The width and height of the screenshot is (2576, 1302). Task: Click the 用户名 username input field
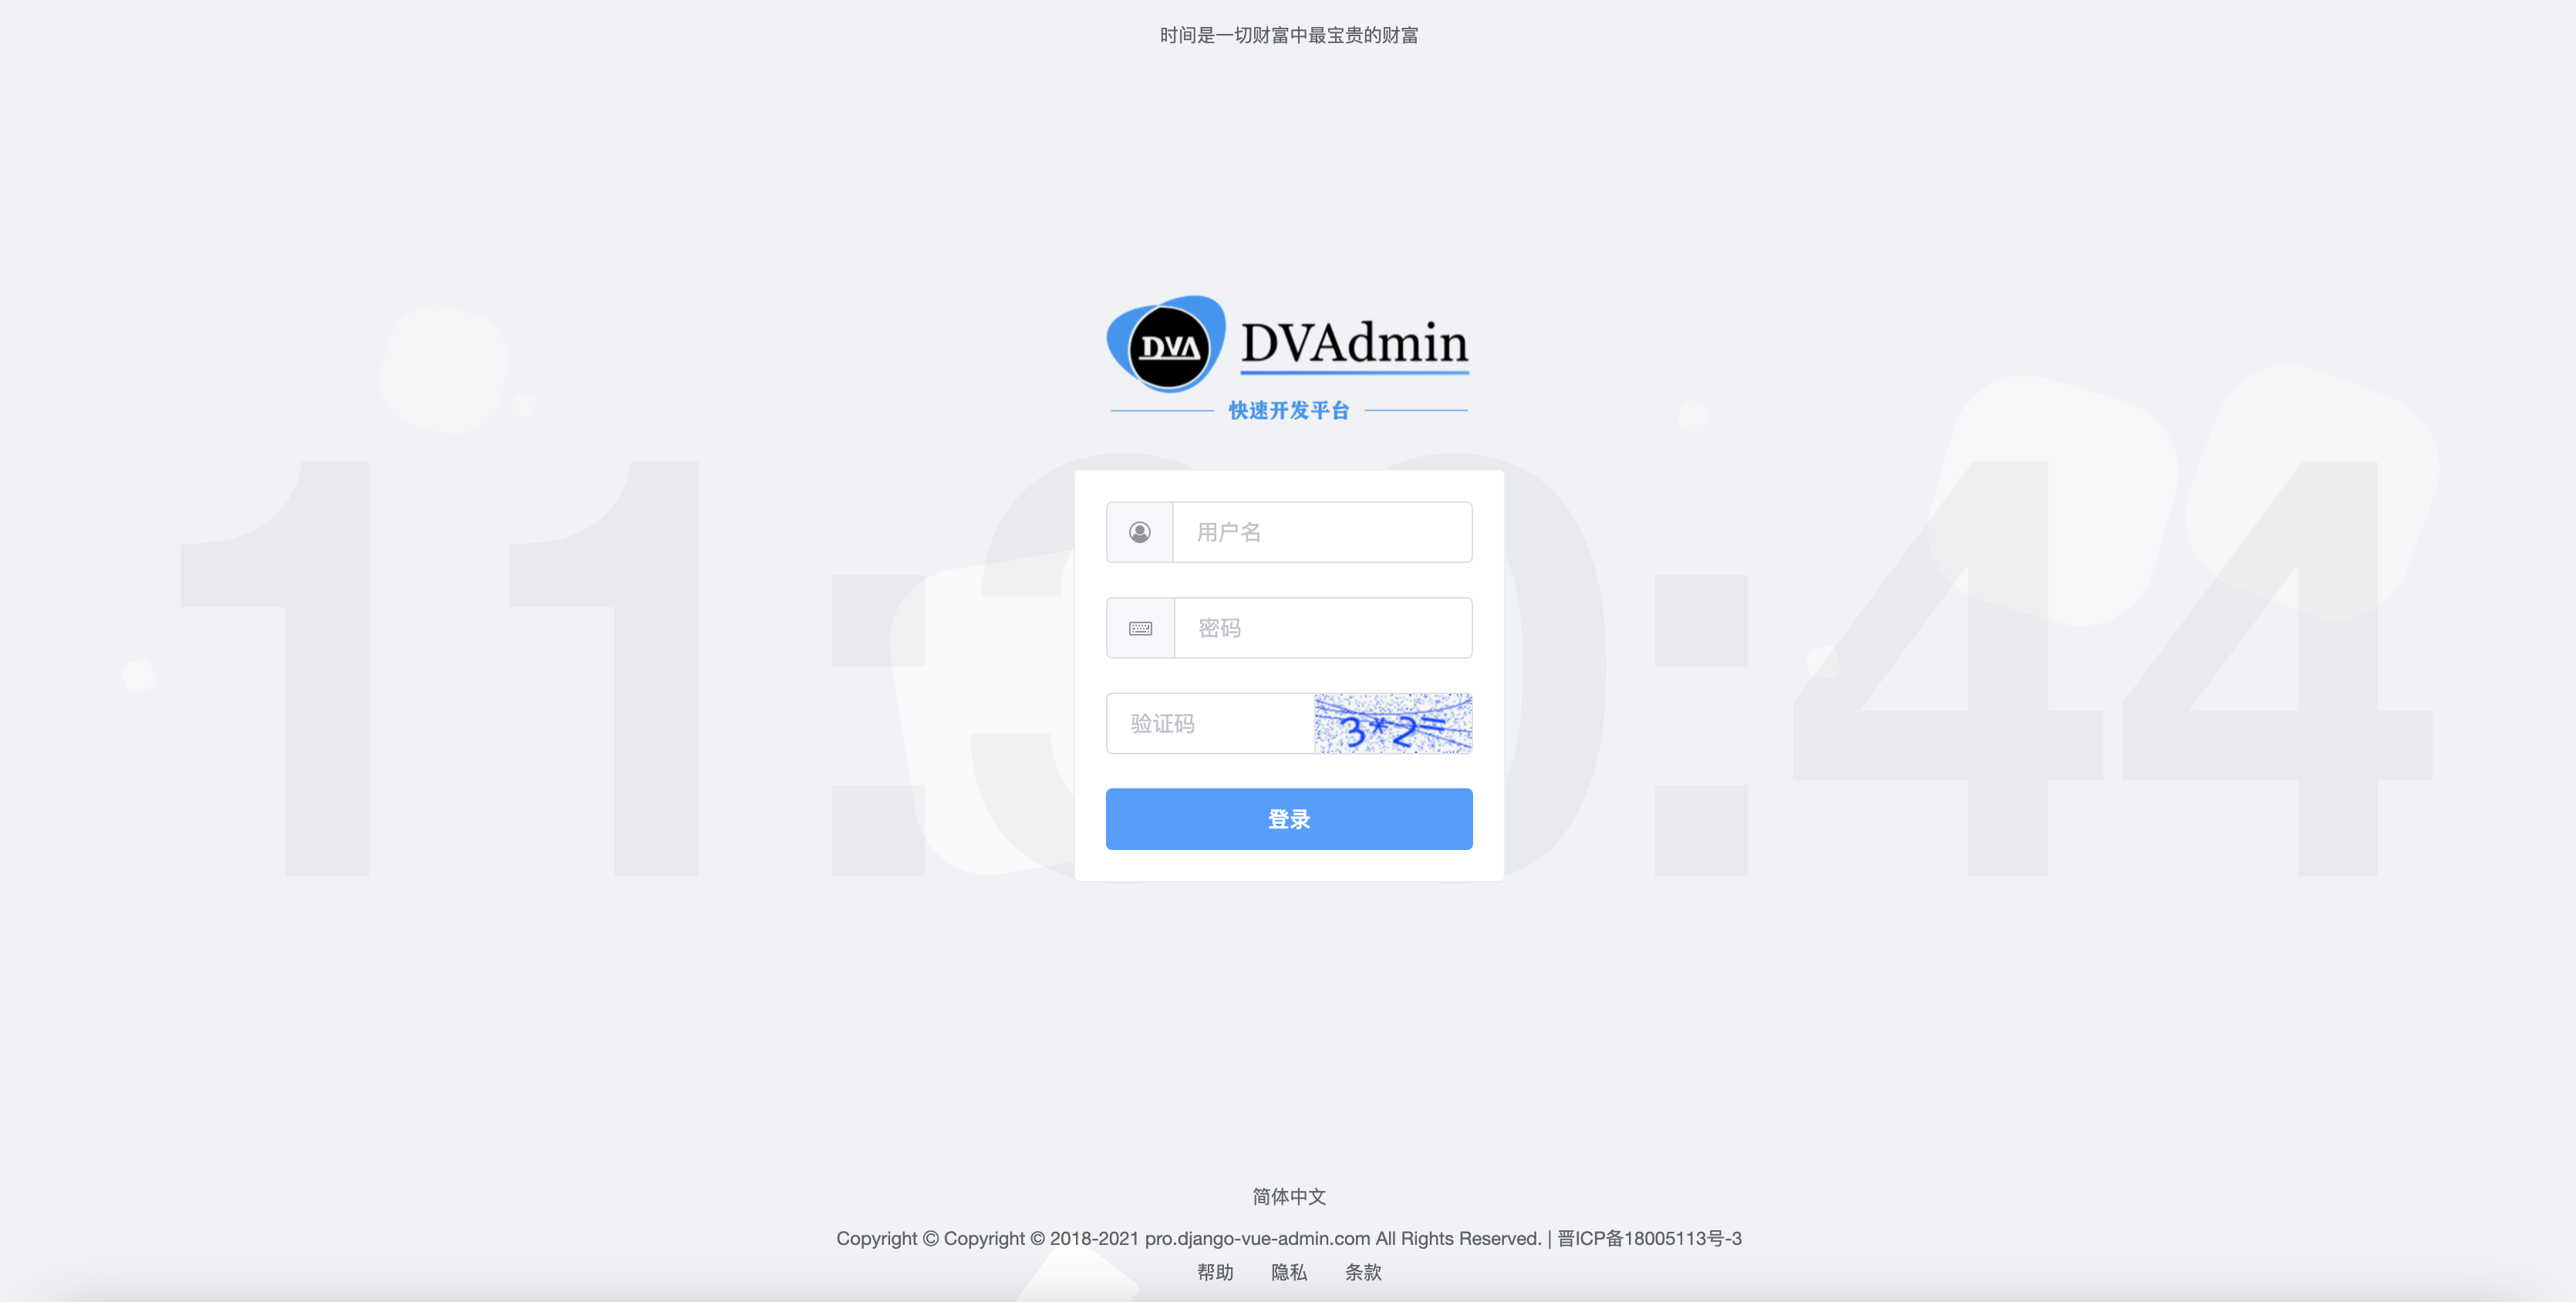(1321, 531)
